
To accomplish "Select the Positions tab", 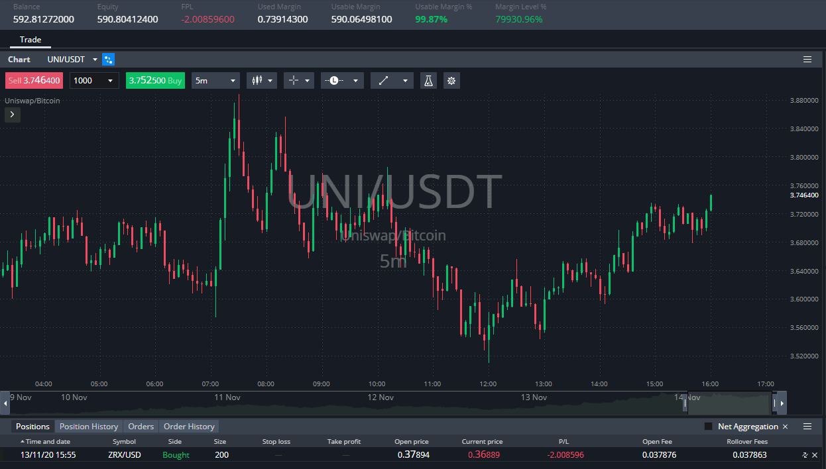I will click(32, 427).
